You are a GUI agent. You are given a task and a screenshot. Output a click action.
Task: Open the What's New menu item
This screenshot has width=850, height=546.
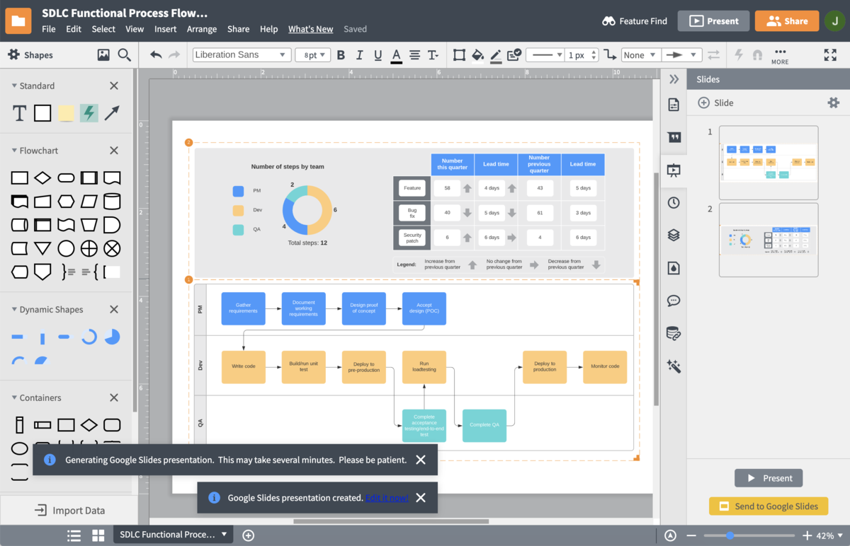tap(310, 29)
